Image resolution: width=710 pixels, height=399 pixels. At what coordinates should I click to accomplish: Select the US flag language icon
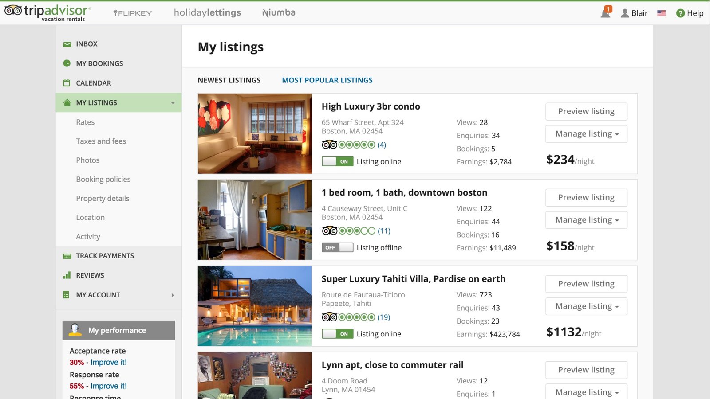point(661,13)
